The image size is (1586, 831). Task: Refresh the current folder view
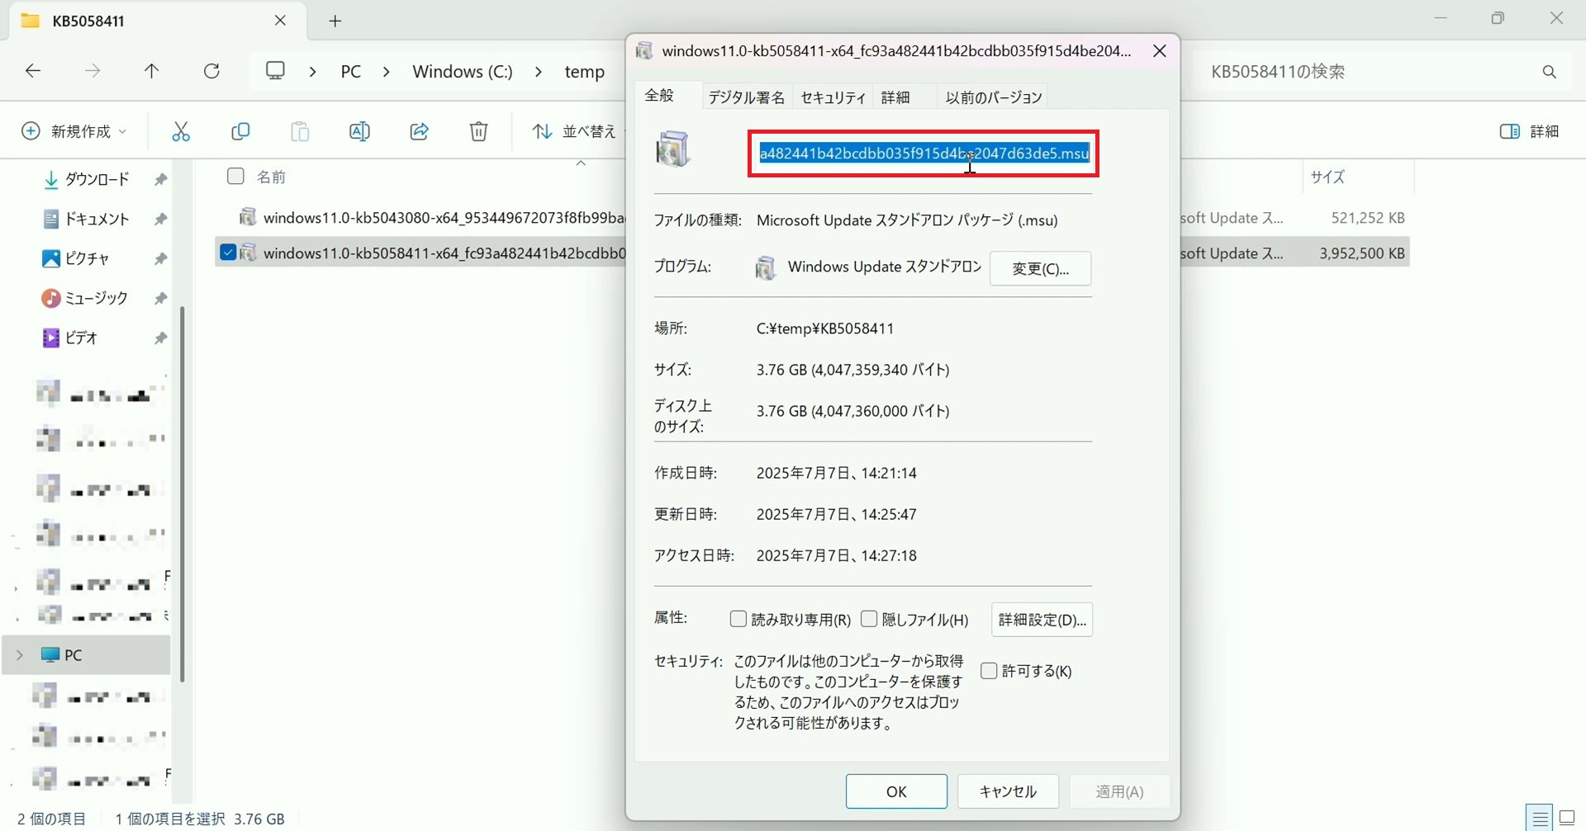pyautogui.click(x=211, y=72)
